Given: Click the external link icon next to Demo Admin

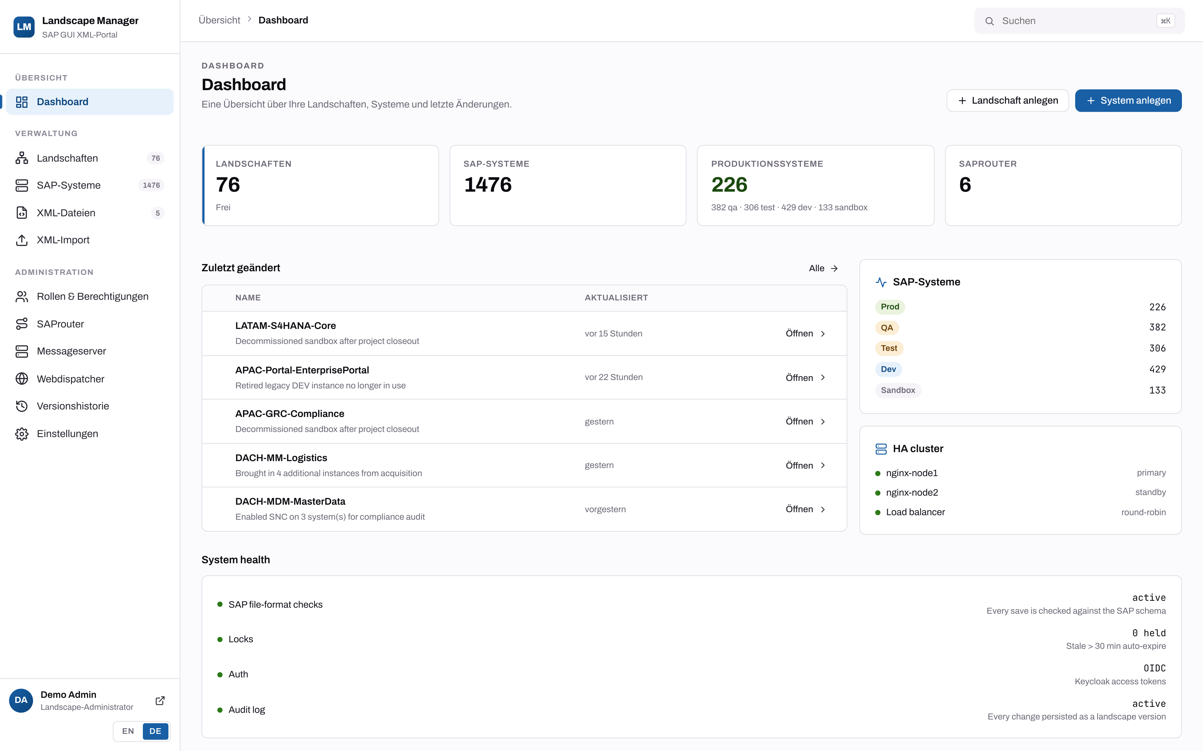Looking at the screenshot, I should coord(160,700).
